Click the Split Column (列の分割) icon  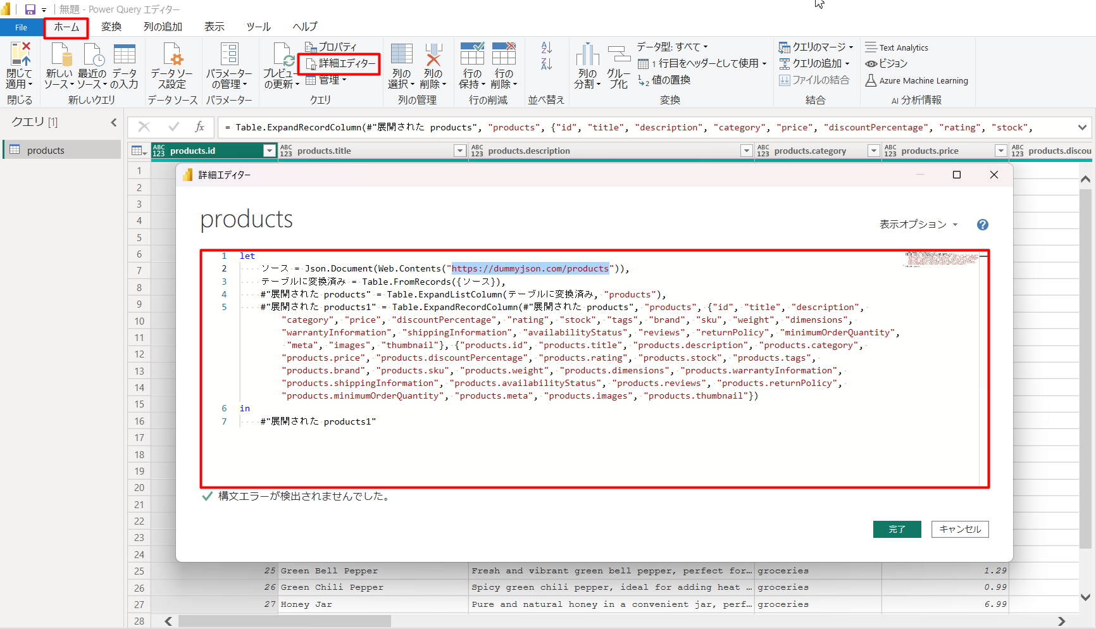(x=587, y=56)
